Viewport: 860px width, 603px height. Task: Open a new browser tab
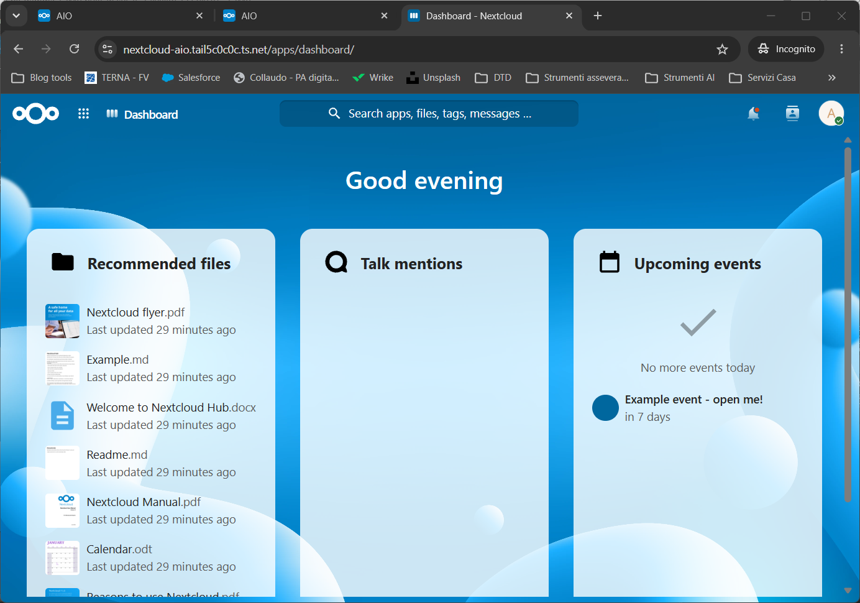[598, 16]
